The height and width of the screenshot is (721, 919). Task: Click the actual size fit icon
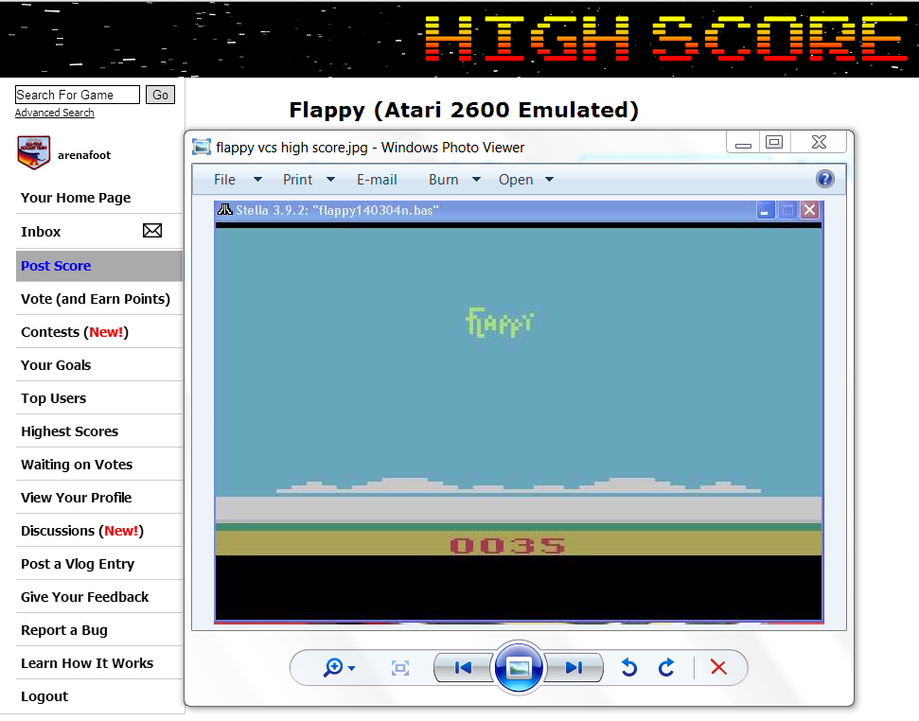(400, 668)
